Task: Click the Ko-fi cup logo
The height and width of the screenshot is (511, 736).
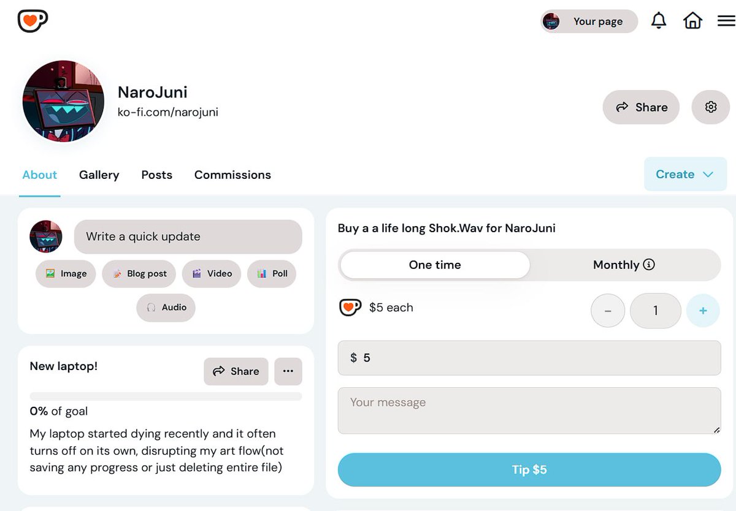Action: point(33,21)
